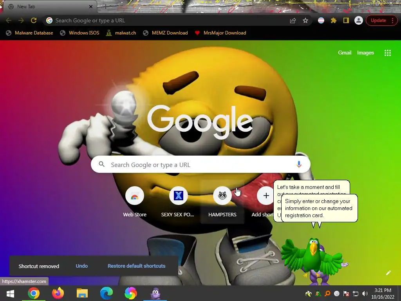This screenshot has width=401, height=301.
Task: Start voice search with the microphone icon
Action: pos(299,164)
